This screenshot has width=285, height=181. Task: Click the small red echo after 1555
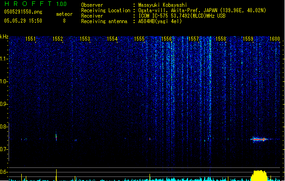(x=150, y=139)
